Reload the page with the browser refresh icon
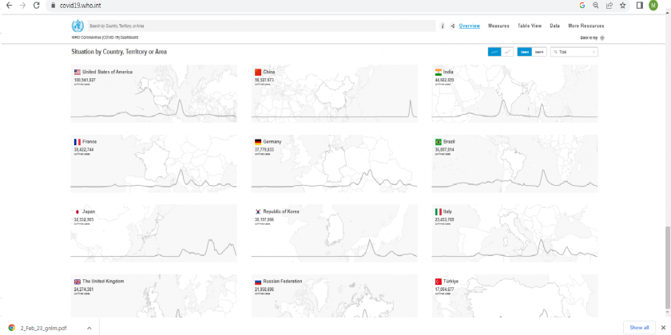Image resolution: width=671 pixels, height=335 pixels. (37, 5)
